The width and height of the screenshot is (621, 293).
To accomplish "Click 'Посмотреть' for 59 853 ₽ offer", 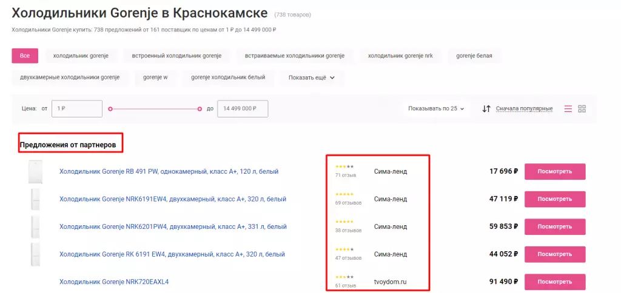I will [x=555, y=227].
